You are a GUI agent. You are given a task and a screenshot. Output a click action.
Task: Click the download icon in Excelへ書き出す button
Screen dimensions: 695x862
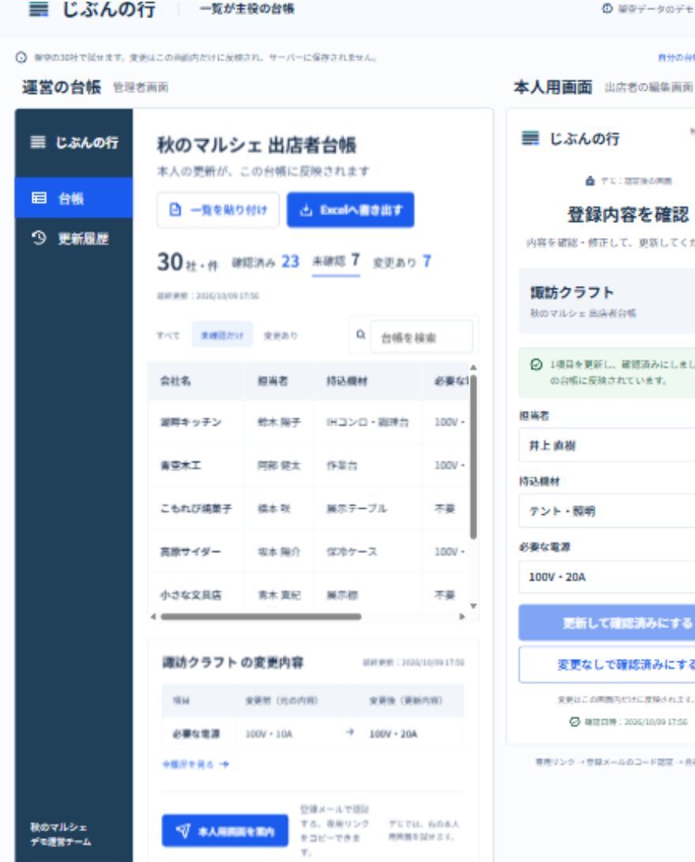(306, 209)
